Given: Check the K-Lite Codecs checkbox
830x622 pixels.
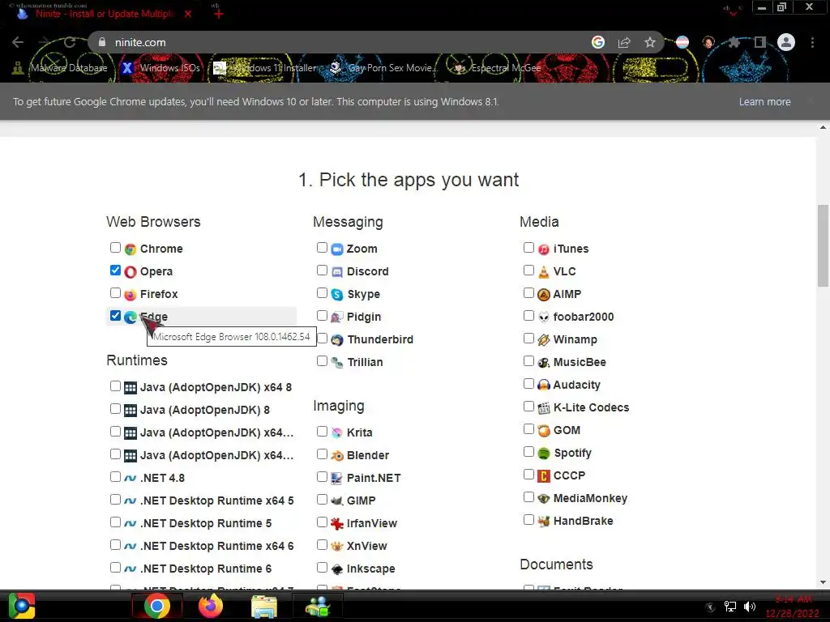Looking at the screenshot, I should (x=528, y=407).
